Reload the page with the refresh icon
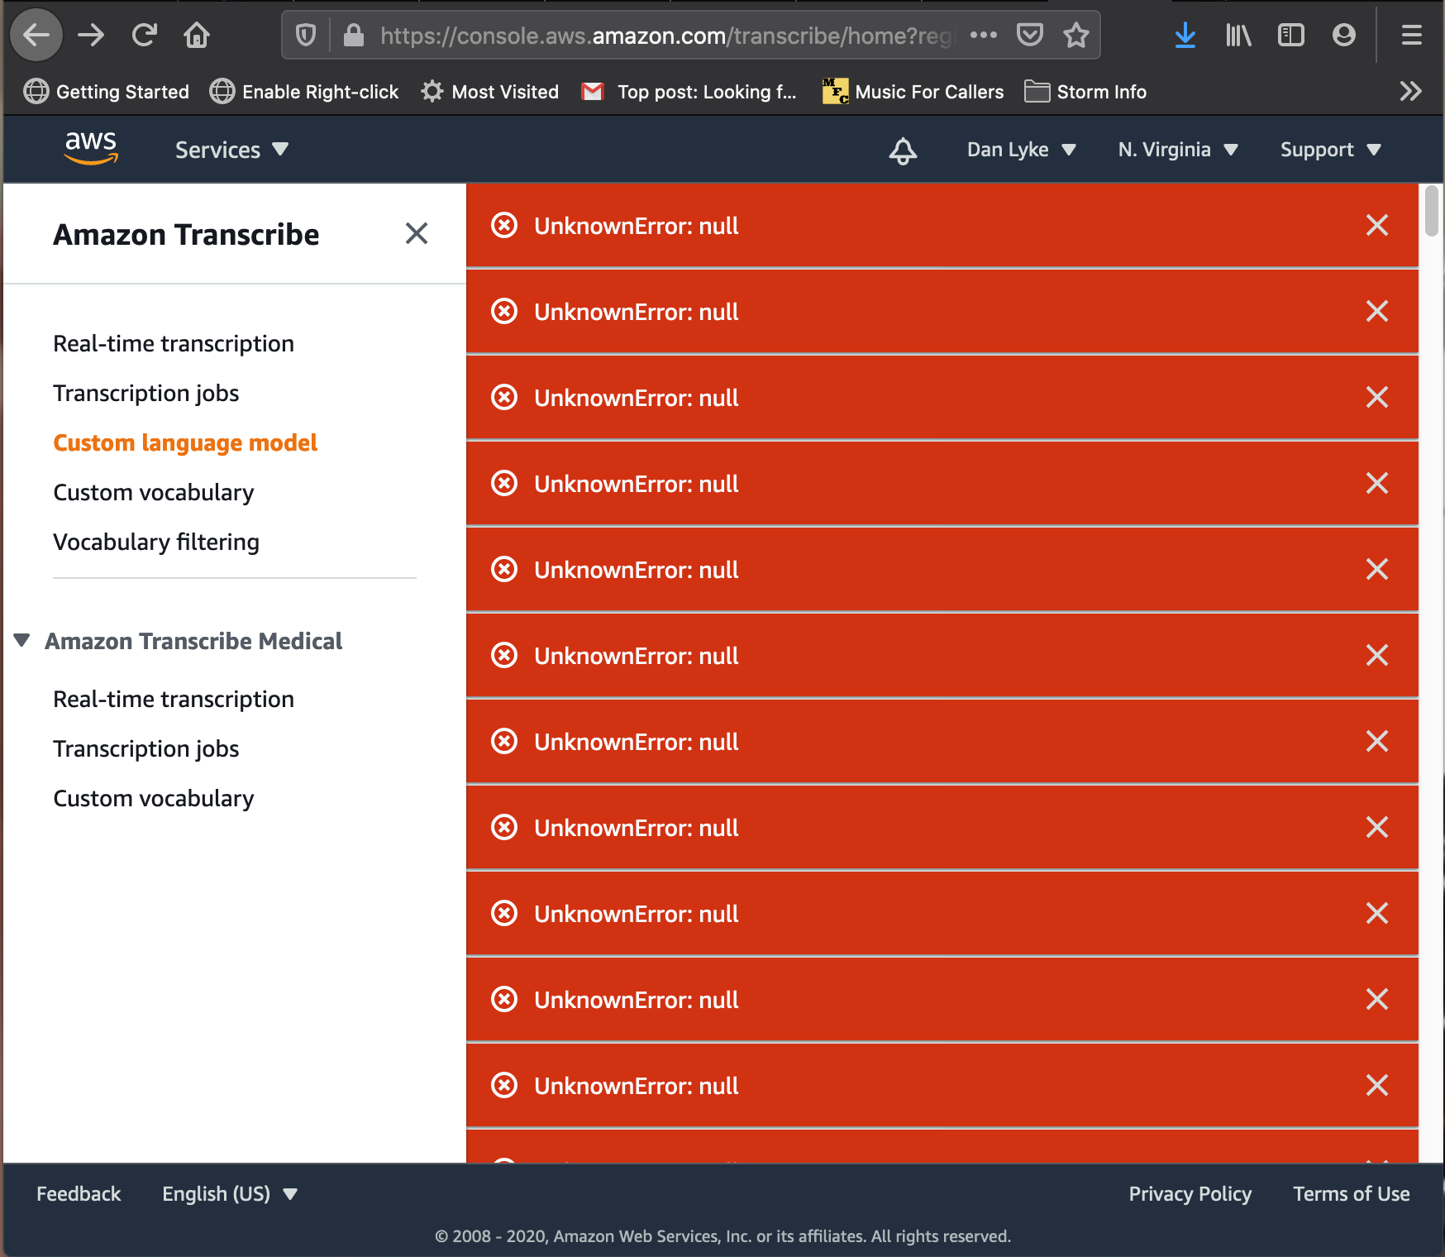Image resolution: width=1445 pixels, height=1257 pixels. pyautogui.click(x=145, y=35)
